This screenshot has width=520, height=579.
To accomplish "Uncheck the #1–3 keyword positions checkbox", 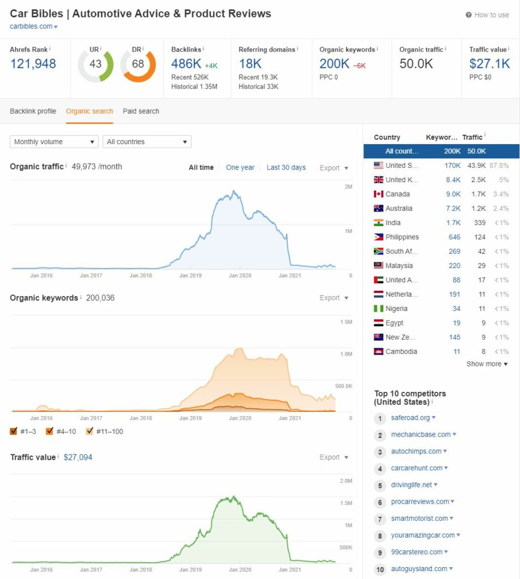I will [x=14, y=431].
